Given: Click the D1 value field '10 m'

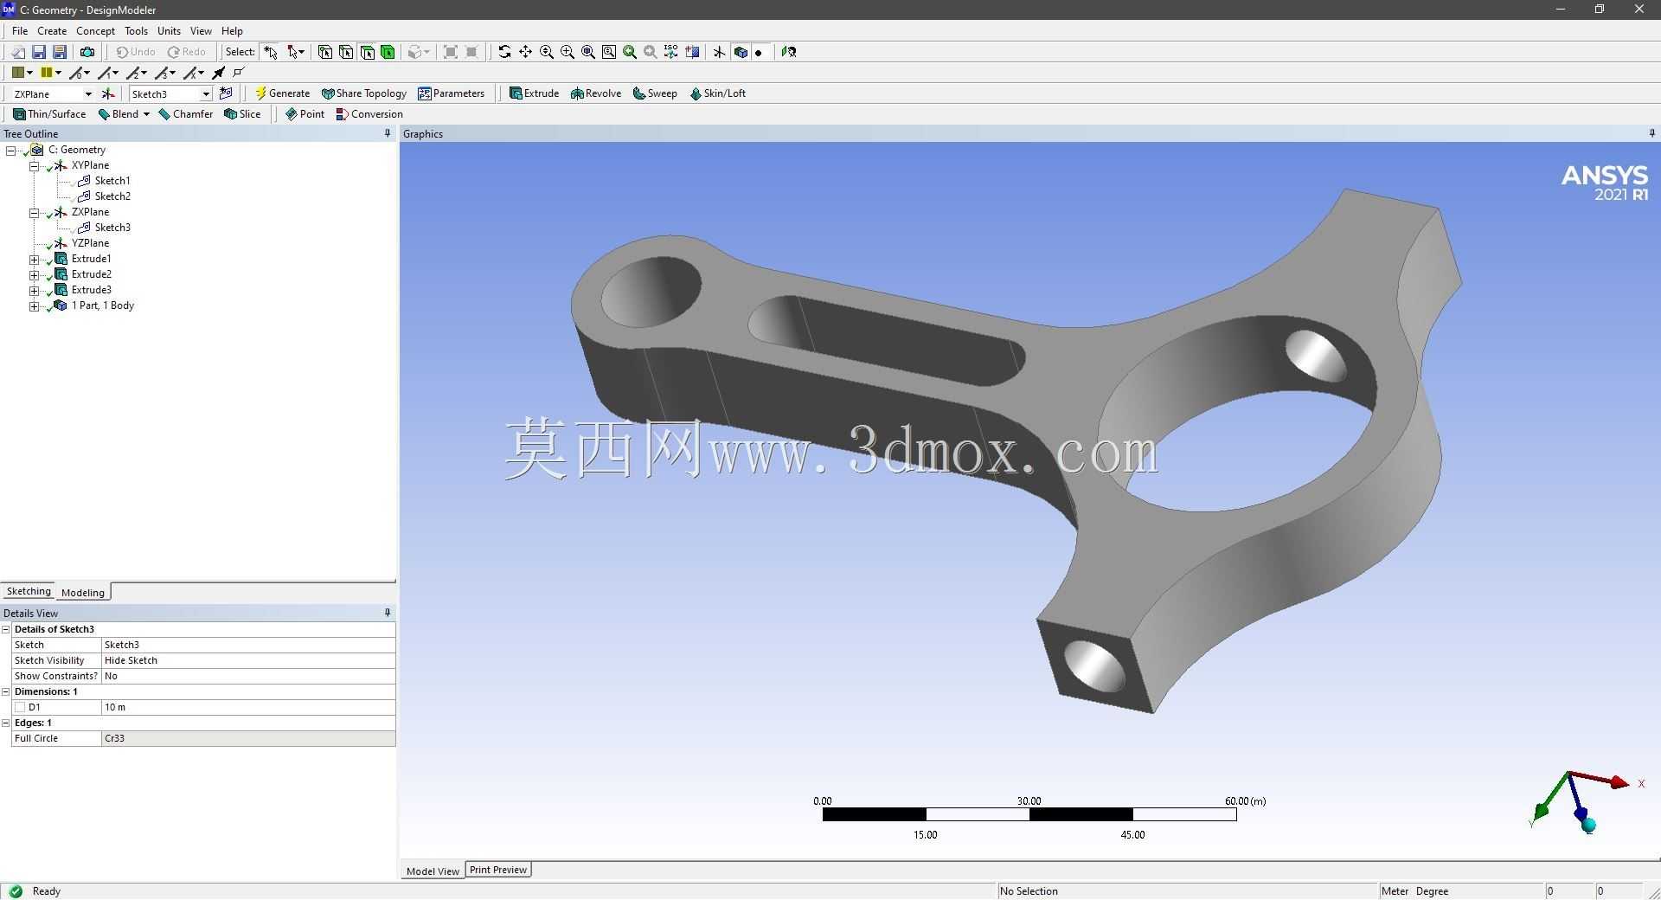Looking at the screenshot, I should [x=248, y=707].
